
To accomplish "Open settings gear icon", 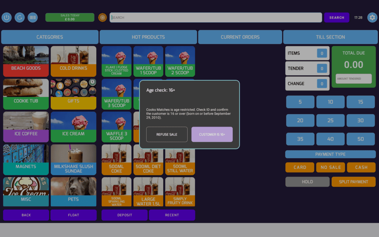I will [x=372, y=17].
